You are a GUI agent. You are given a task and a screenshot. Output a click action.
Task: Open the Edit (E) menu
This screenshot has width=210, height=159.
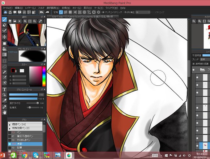[19, 8]
